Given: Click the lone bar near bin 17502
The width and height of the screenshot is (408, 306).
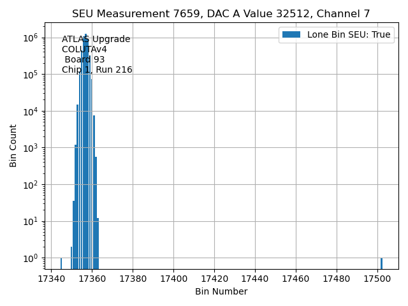Looking at the screenshot, I should point(381,263).
